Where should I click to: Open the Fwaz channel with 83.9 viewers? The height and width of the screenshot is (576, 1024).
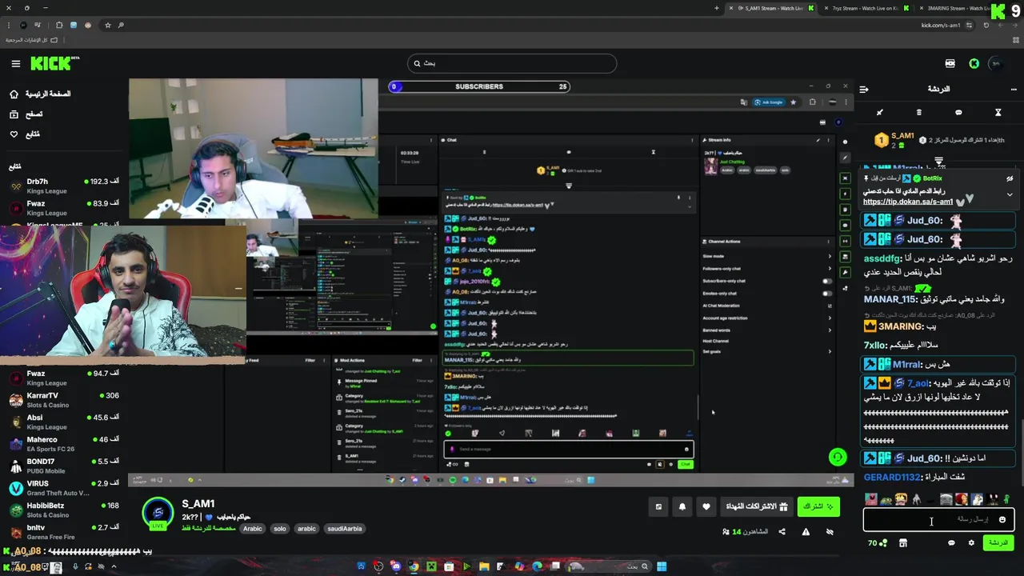[64, 208]
